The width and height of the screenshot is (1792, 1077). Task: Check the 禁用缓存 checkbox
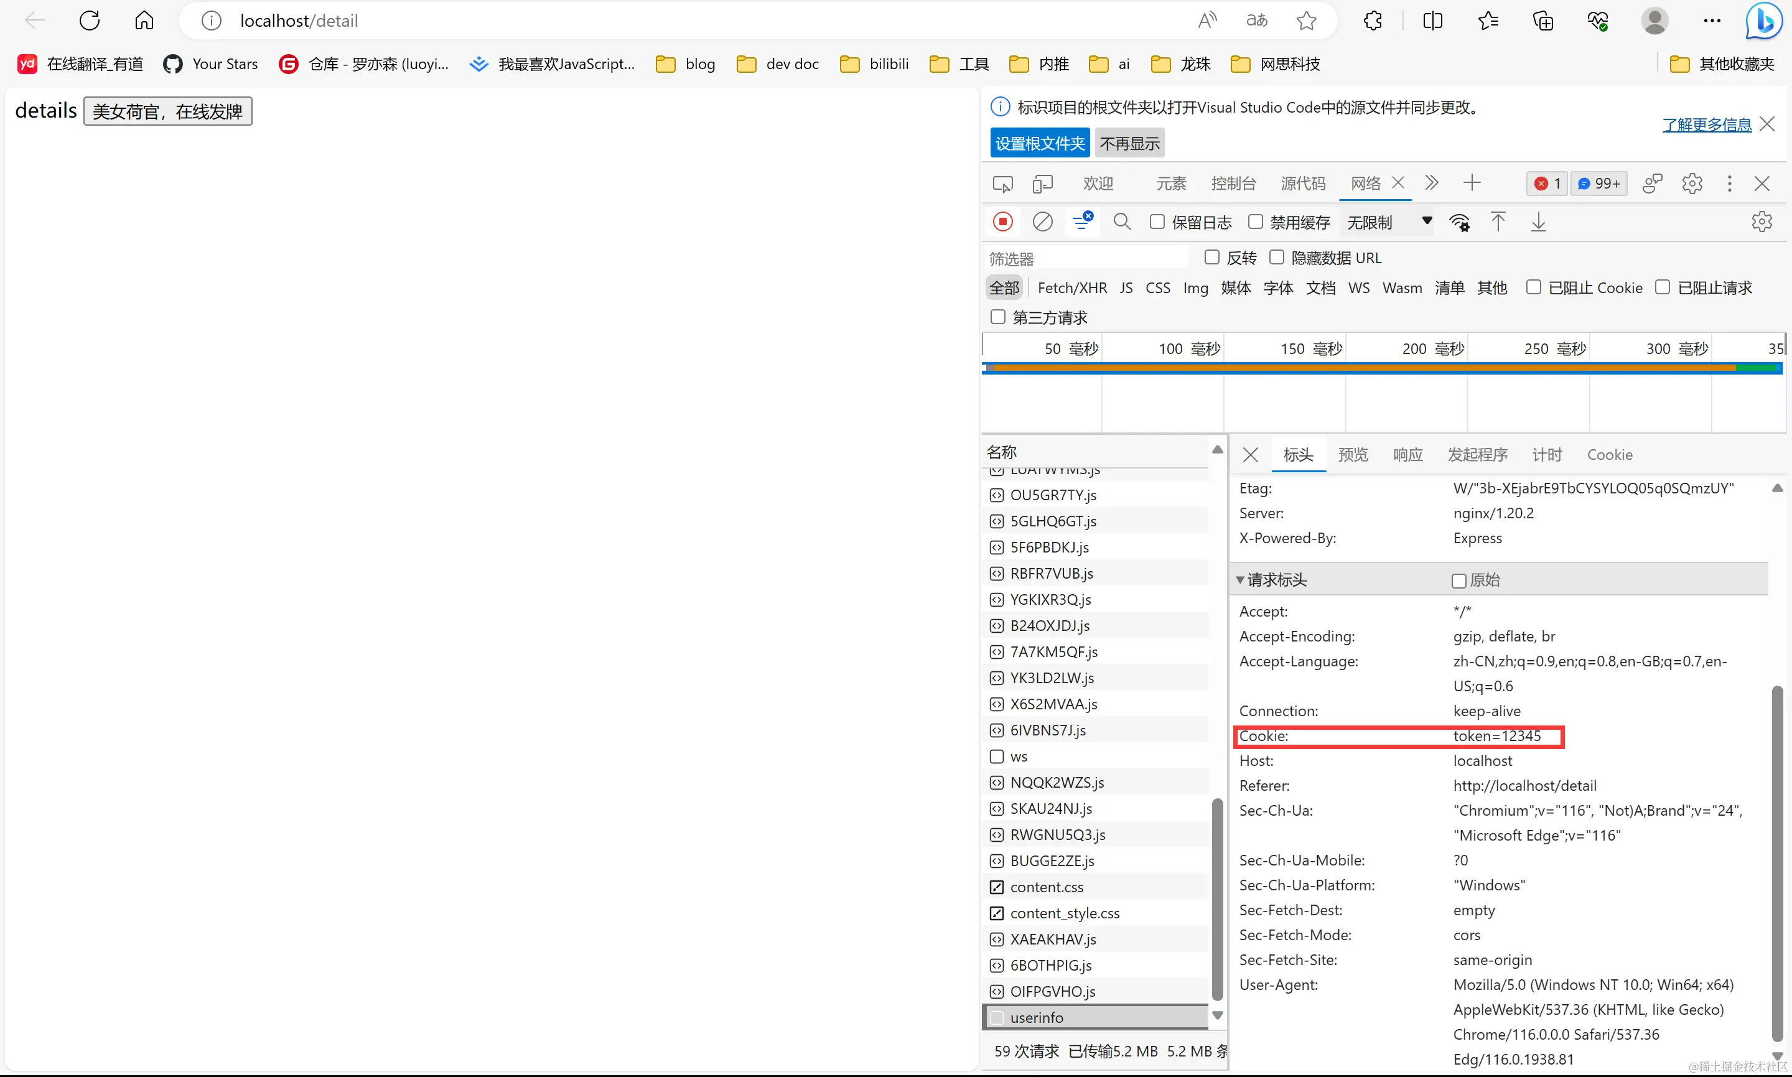[x=1256, y=221]
